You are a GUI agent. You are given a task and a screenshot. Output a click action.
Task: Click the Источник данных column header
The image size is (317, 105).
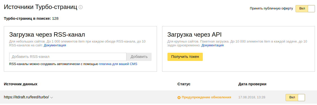tap(21, 84)
